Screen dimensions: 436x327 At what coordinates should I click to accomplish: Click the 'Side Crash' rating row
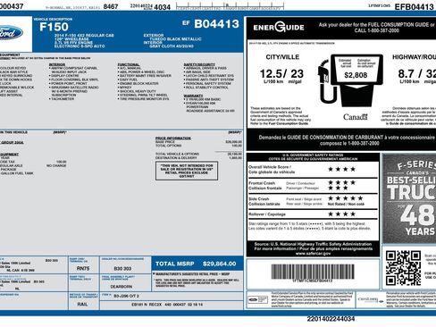point(313,201)
